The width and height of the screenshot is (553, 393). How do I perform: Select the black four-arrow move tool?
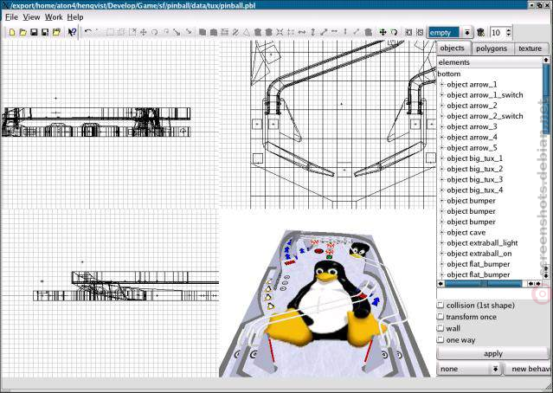coord(383,32)
